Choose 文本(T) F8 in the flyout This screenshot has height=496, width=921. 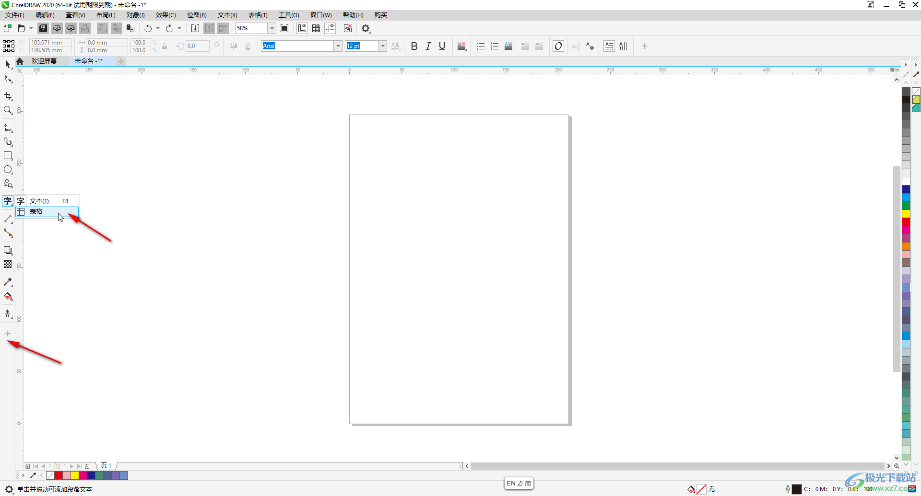[47, 201]
